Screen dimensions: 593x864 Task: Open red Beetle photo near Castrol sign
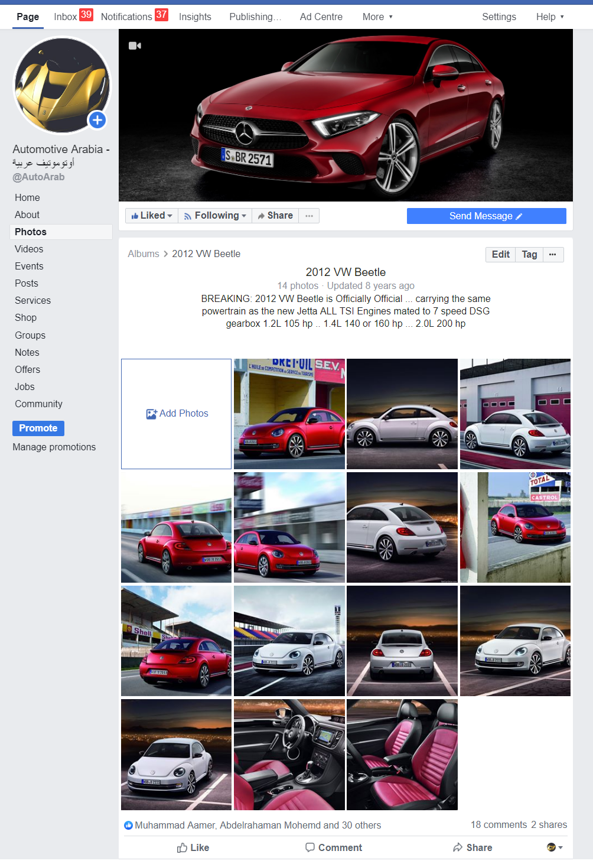point(515,527)
